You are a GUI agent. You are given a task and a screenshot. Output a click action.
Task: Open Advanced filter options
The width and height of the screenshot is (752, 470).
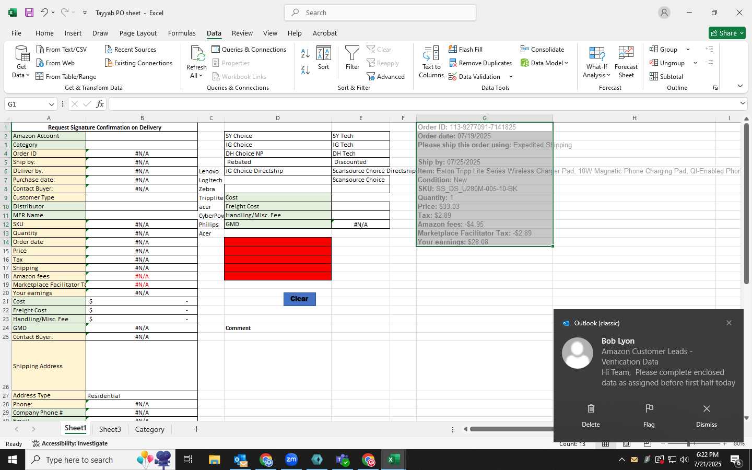click(x=386, y=76)
